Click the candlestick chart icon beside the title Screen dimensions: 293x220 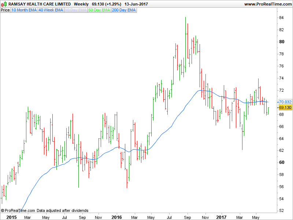[x=4, y=4]
